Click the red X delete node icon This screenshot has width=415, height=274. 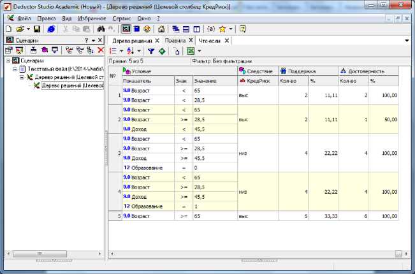100,50
